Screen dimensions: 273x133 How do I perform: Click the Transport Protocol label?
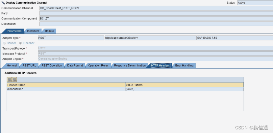14,48
